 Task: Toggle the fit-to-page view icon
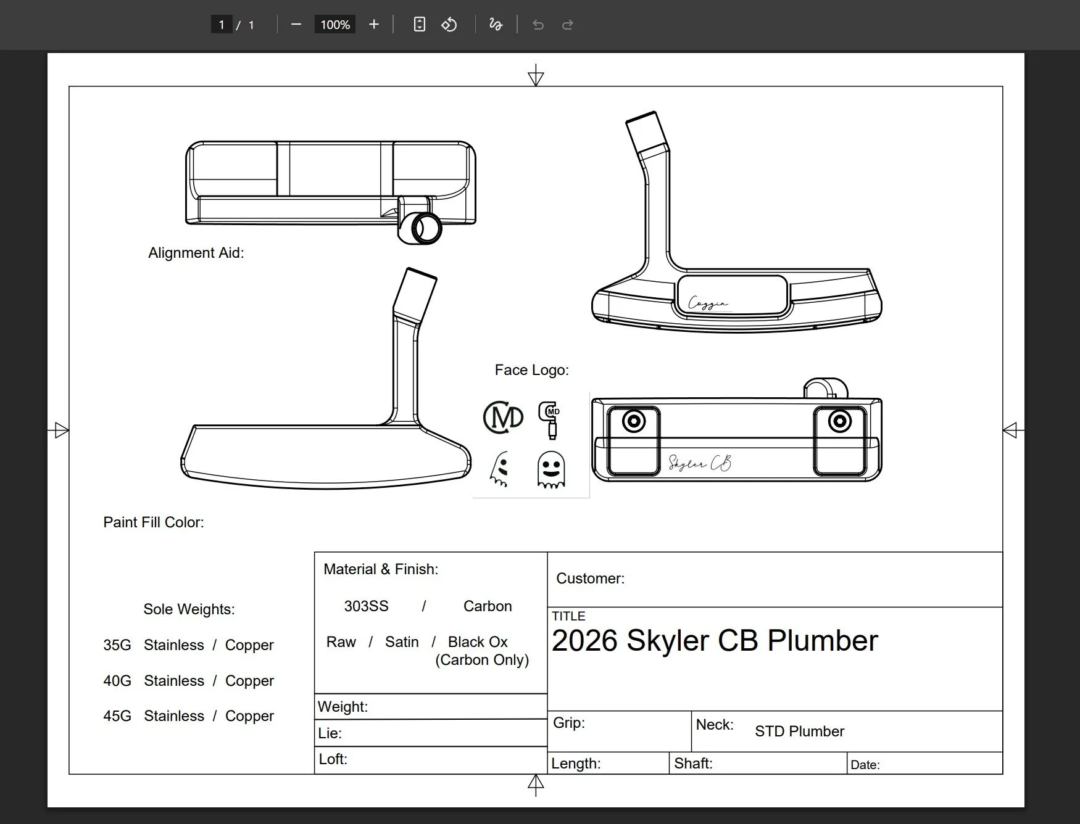coord(419,25)
